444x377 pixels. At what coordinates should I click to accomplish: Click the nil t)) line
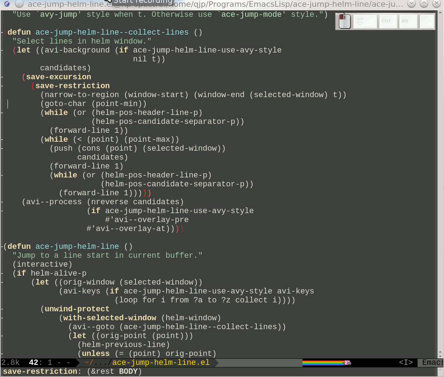pyautogui.click(x=149, y=59)
